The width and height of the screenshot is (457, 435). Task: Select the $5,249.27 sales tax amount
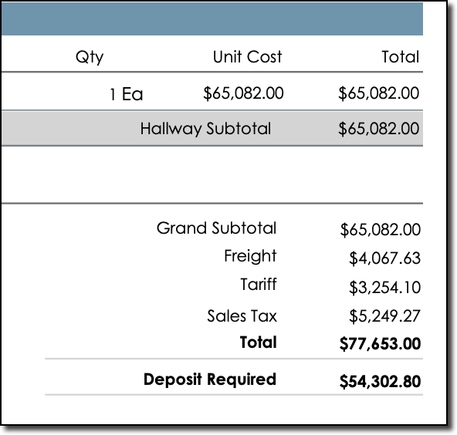tap(384, 316)
